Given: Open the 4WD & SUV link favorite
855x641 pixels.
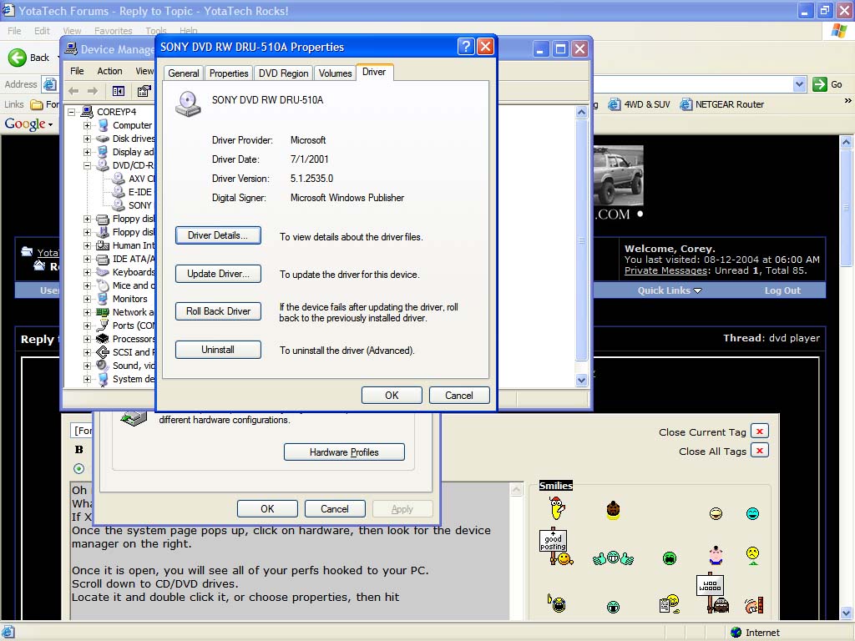Looking at the screenshot, I should (639, 104).
